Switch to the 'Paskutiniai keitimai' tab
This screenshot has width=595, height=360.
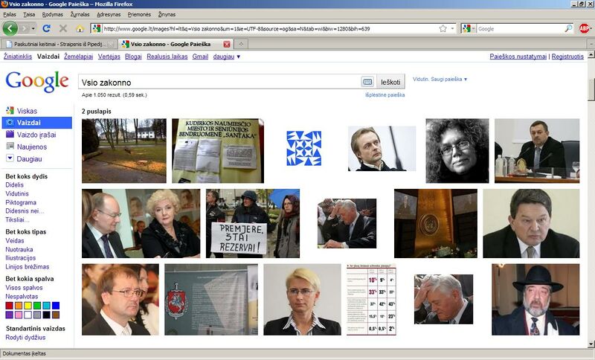point(59,44)
